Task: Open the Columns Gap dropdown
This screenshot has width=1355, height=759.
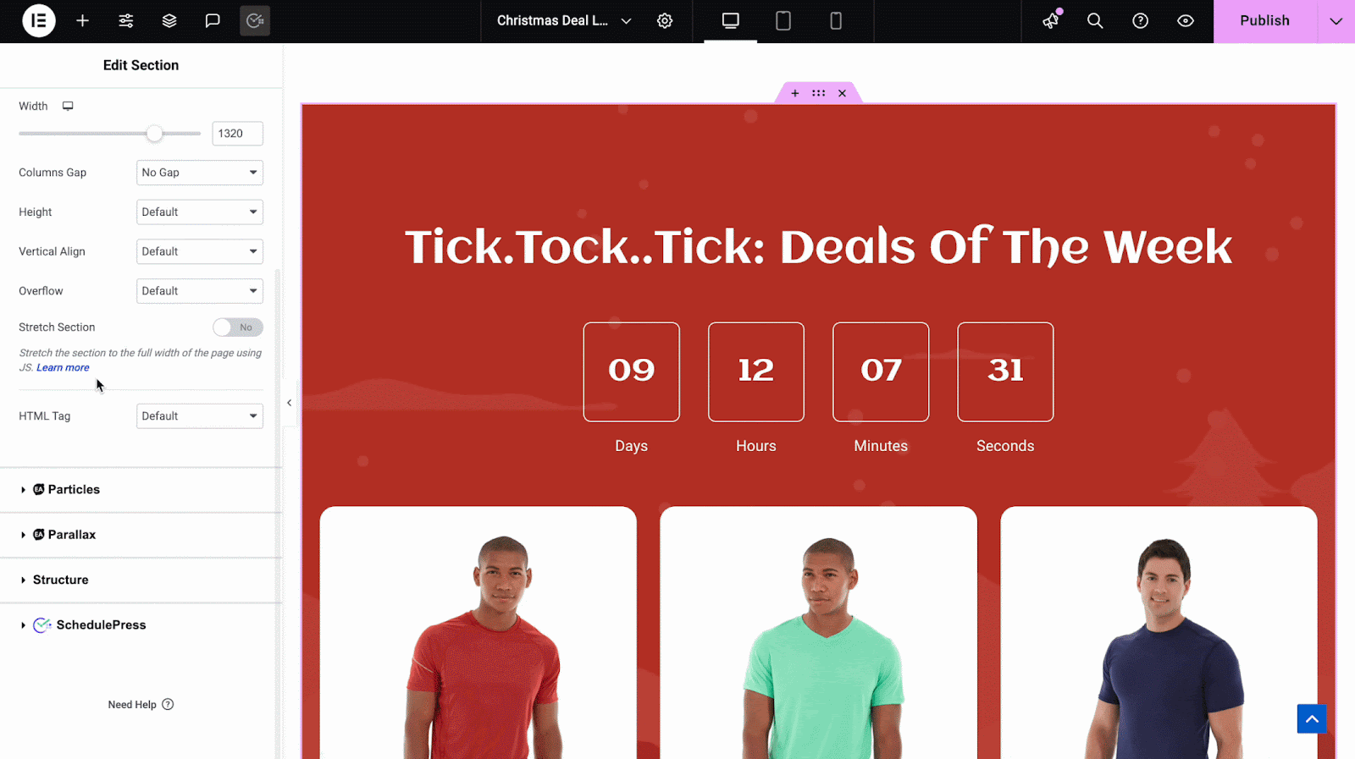Action: coord(200,173)
